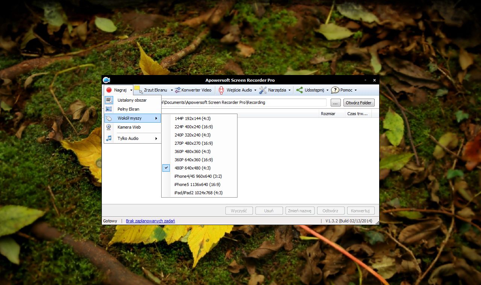Click the Konwertuj button

point(361,211)
